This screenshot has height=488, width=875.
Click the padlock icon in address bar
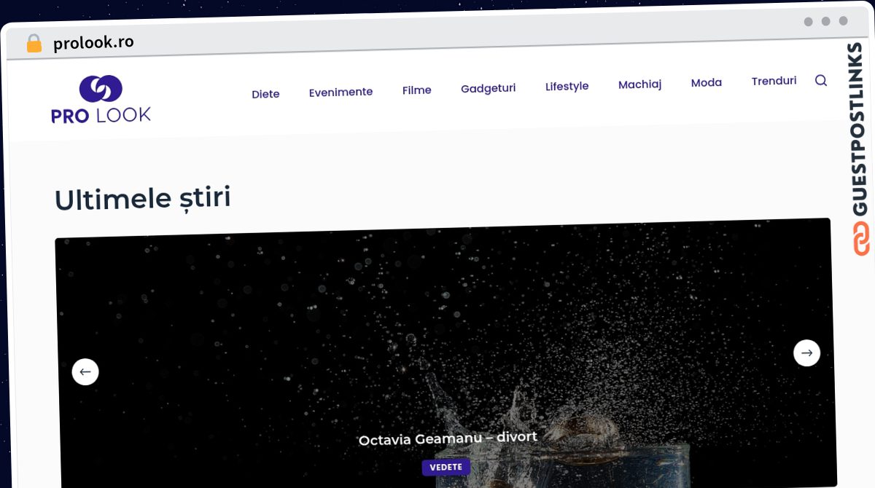tap(34, 44)
